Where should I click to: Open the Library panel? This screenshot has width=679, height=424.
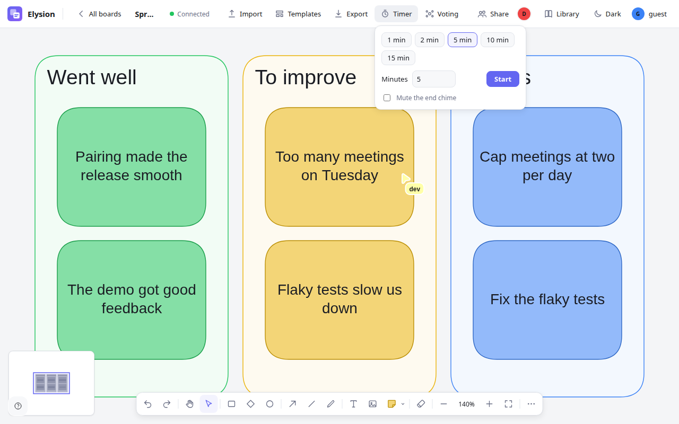point(562,14)
